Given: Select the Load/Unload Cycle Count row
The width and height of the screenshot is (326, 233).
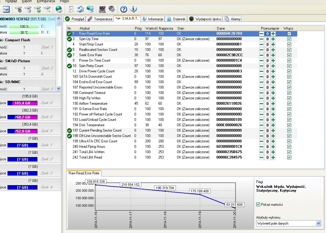Looking at the screenshot, I should point(182,120).
